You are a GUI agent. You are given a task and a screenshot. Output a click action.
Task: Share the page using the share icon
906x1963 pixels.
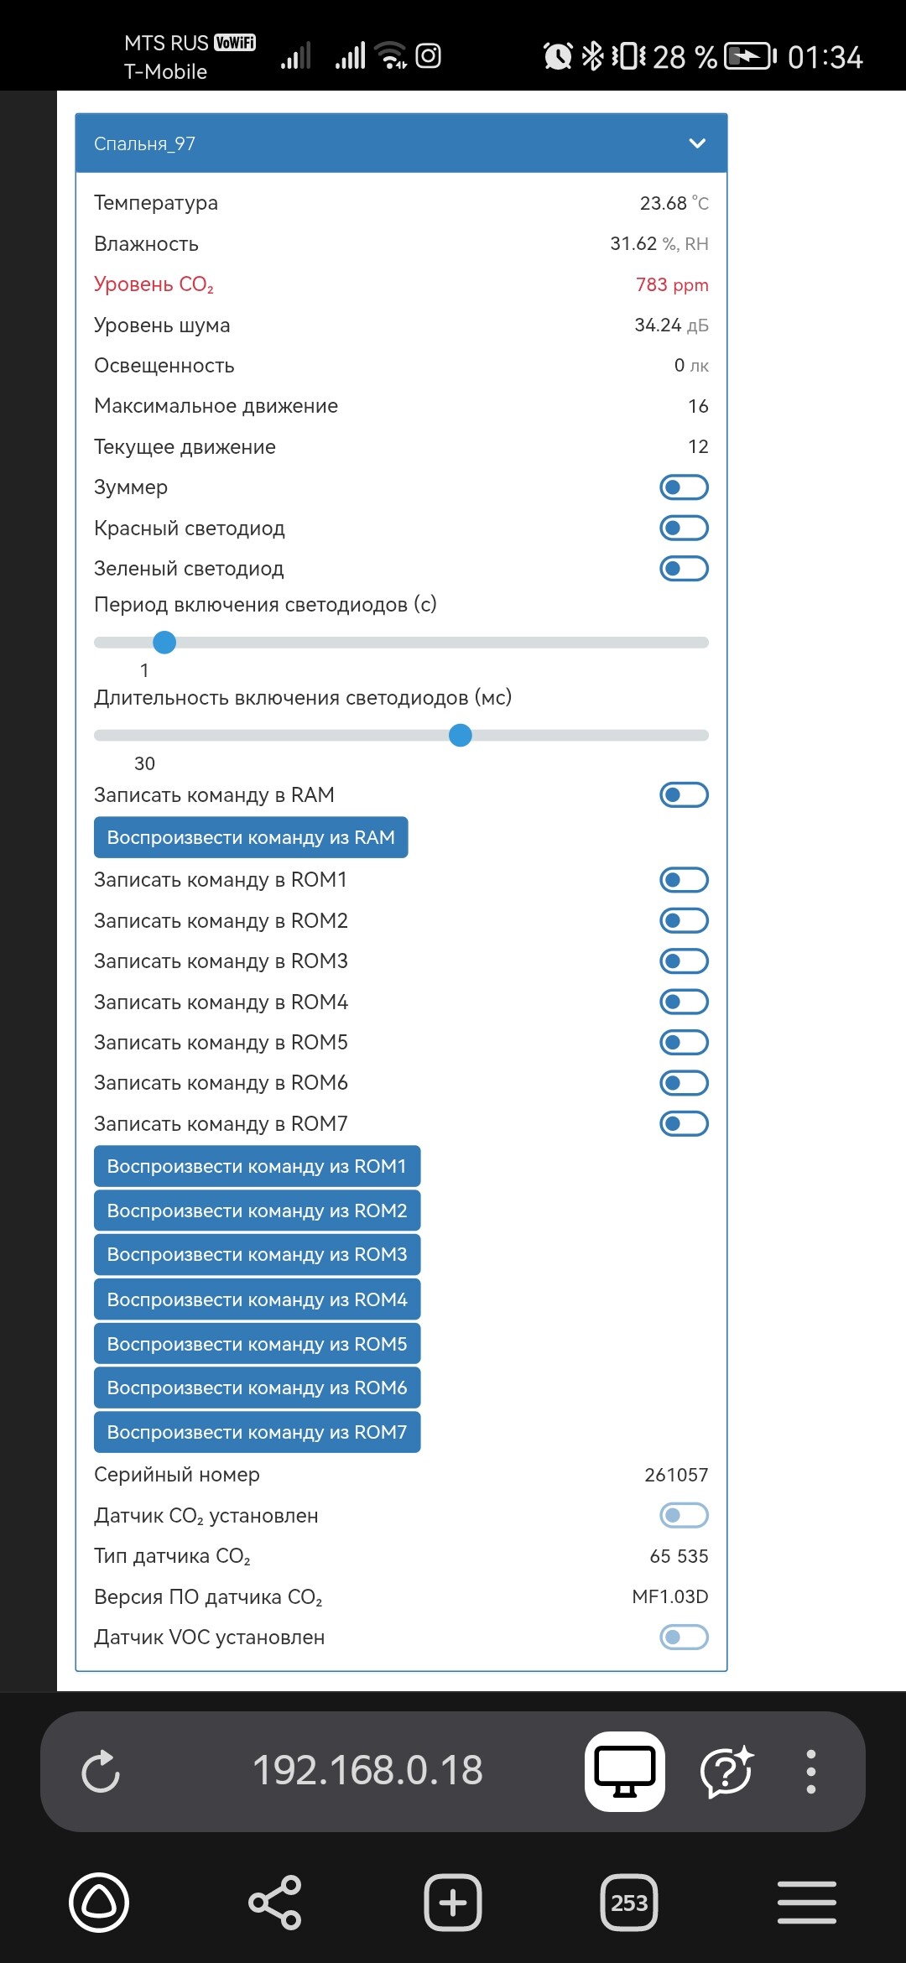[275, 1902]
